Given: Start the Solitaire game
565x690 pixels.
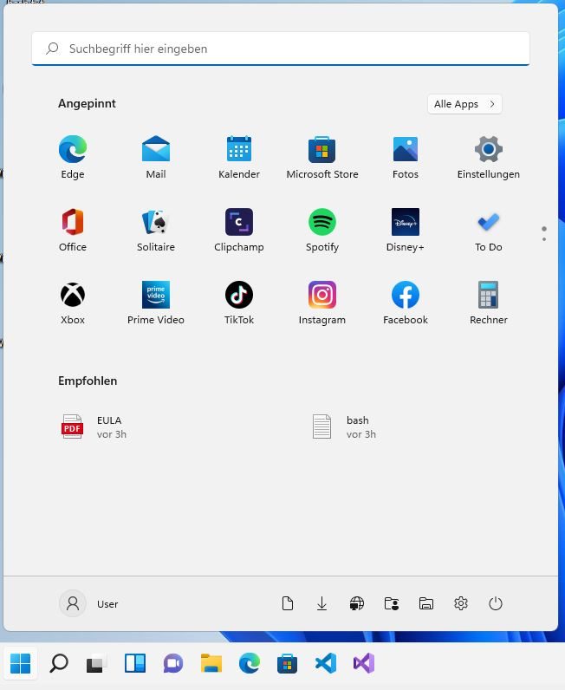Looking at the screenshot, I should coord(156,231).
